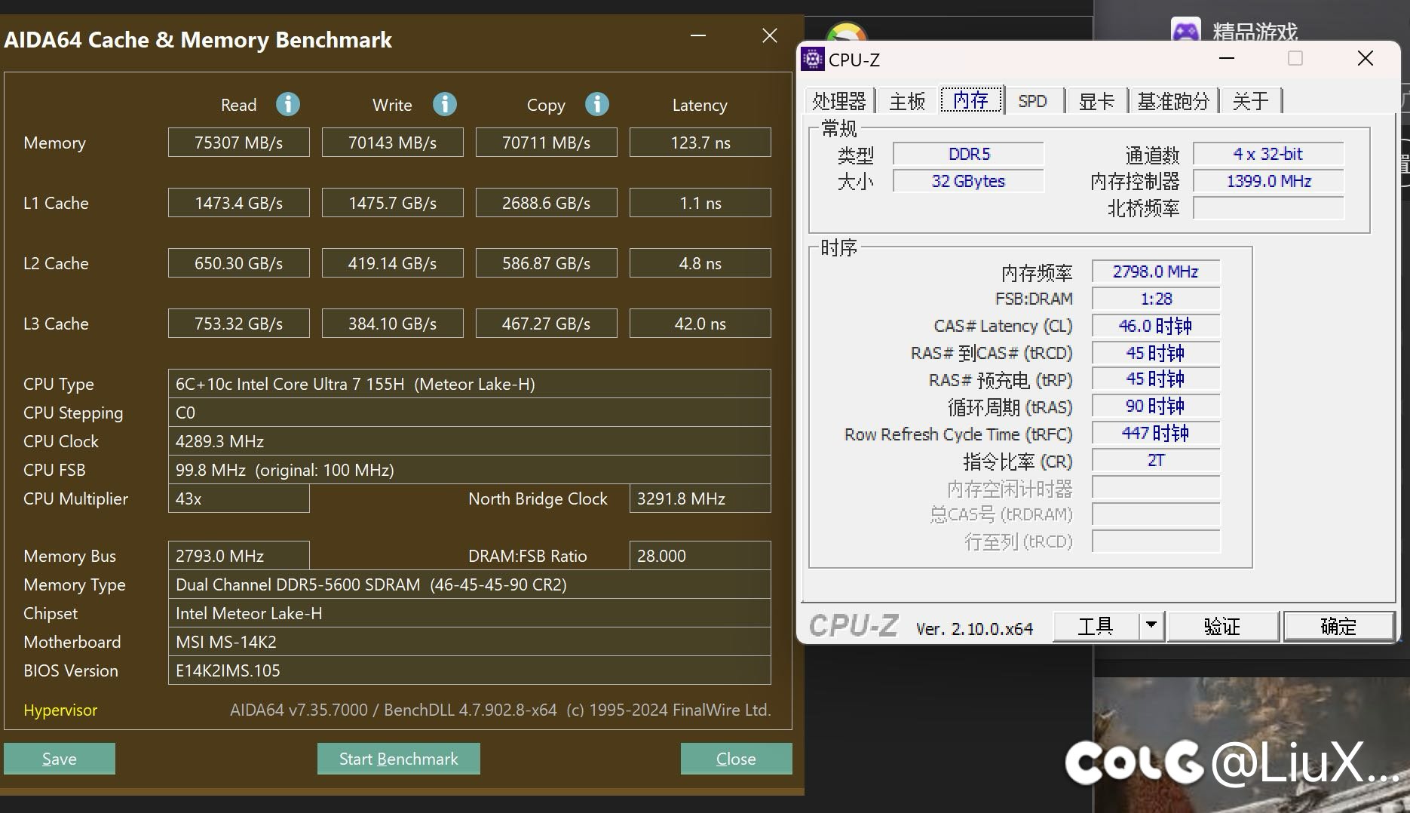Switch to the 主板 tab in CPU-Z
This screenshot has width=1410, height=813.
click(906, 101)
